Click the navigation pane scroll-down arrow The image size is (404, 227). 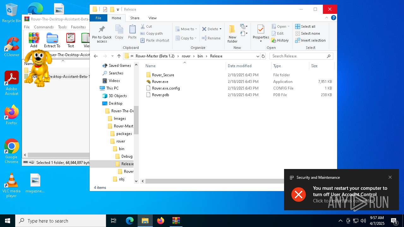pos(136,181)
